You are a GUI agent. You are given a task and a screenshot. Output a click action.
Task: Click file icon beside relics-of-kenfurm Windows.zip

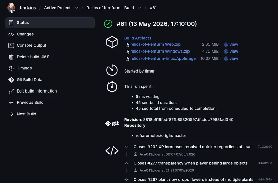click(x=127, y=52)
